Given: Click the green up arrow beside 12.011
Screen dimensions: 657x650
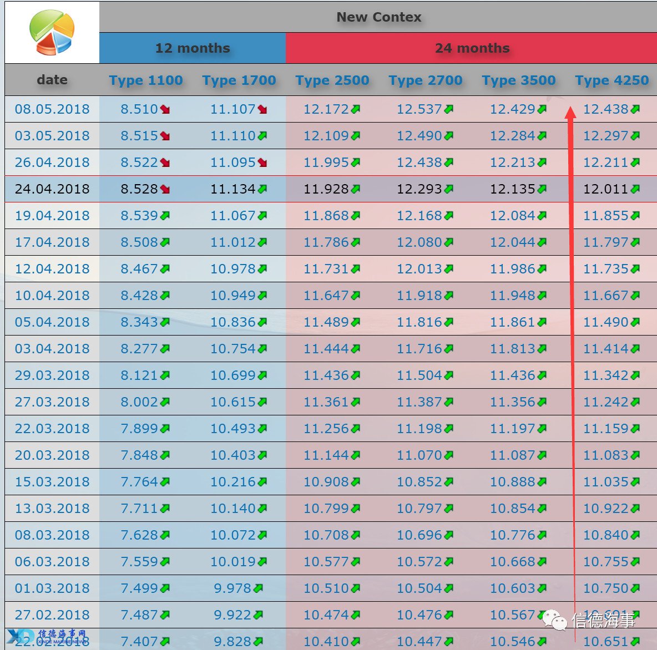Looking at the screenshot, I should [635, 189].
